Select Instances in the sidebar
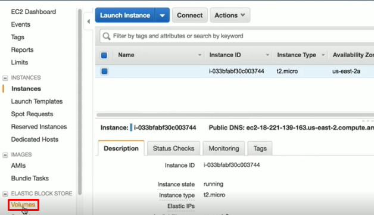This screenshot has width=374, height=215. [x=26, y=89]
